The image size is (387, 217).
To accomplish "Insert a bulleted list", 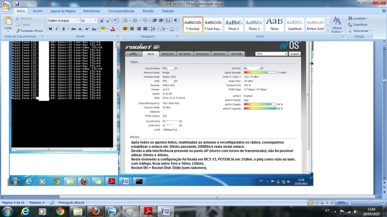I will click(125, 21).
